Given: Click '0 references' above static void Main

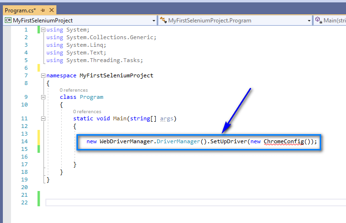Looking at the screenshot, I should 87,111.
